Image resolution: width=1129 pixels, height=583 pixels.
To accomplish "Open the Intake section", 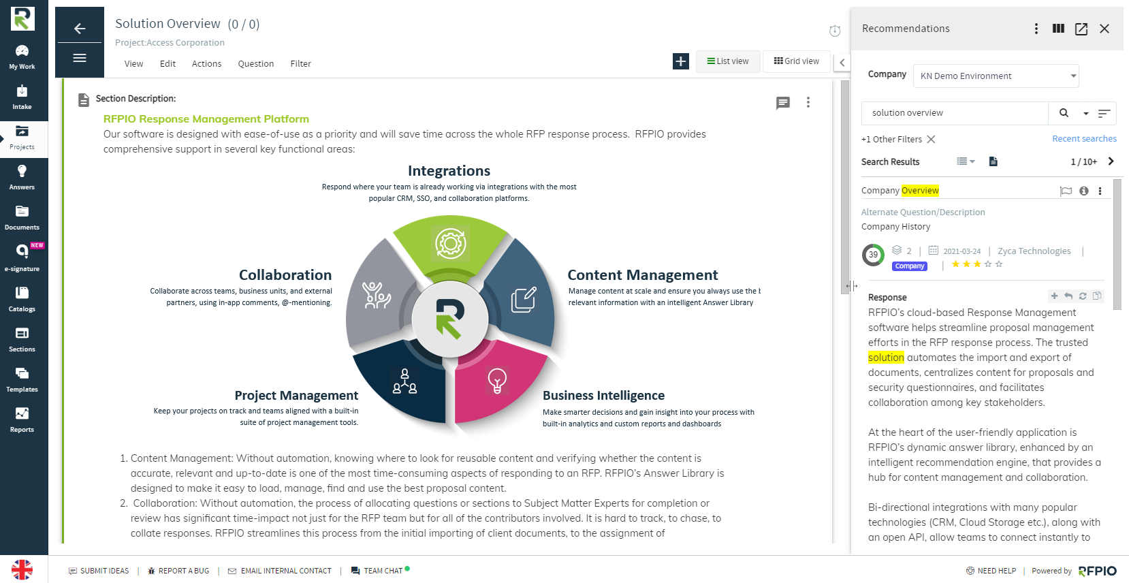I will [x=22, y=97].
